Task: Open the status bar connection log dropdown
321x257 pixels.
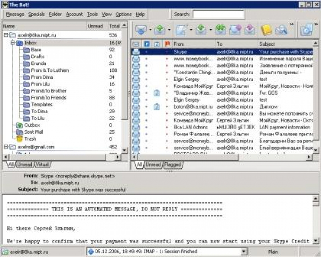Action: coord(244,251)
